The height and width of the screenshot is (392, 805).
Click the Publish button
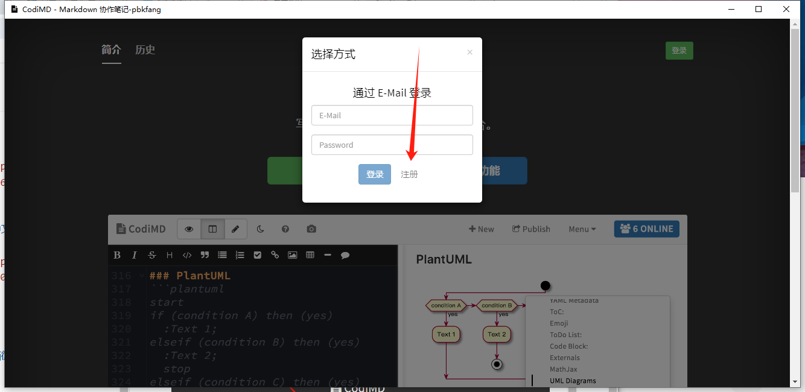[x=531, y=229]
